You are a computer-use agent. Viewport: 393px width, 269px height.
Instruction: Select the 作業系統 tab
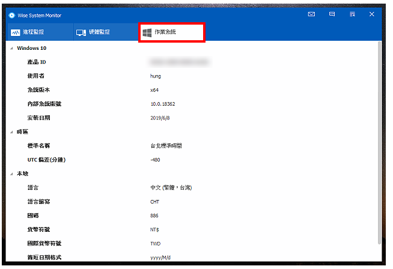(172, 32)
